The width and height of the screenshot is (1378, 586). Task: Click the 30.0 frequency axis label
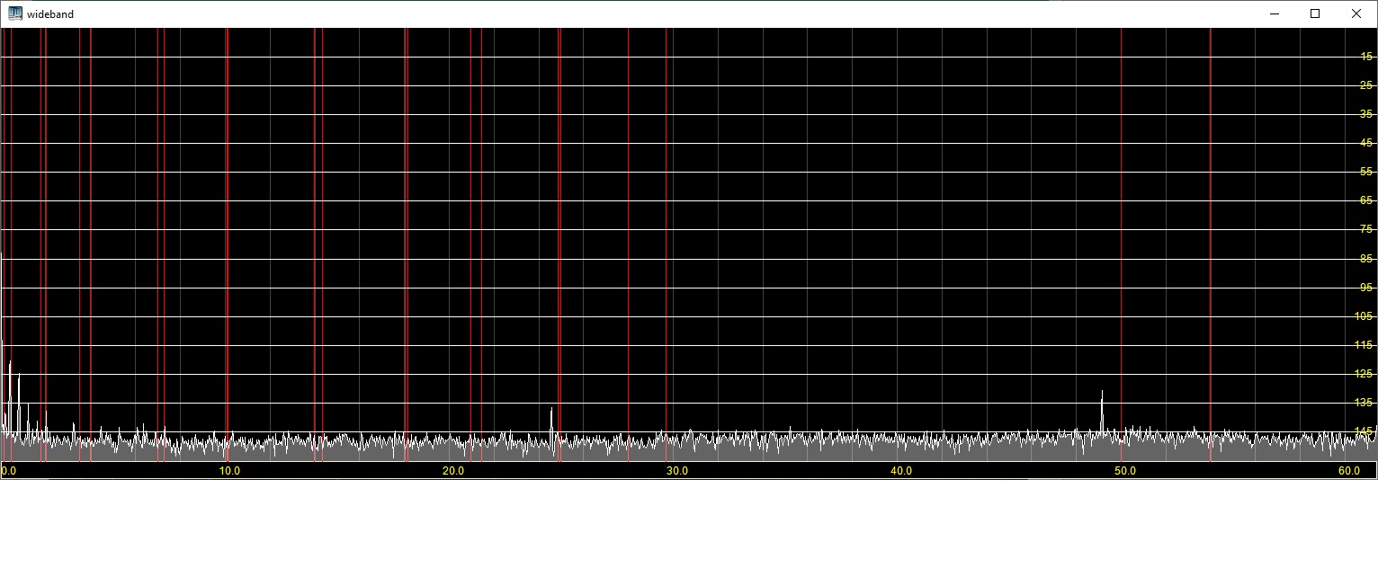tap(677, 471)
